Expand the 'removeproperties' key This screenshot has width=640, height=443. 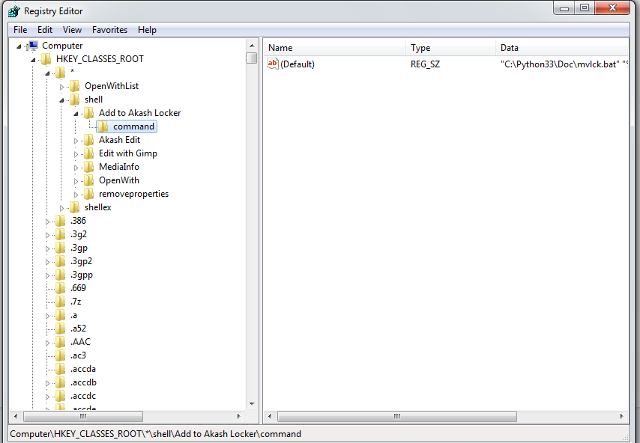pyautogui.click(x=76, y=194)
